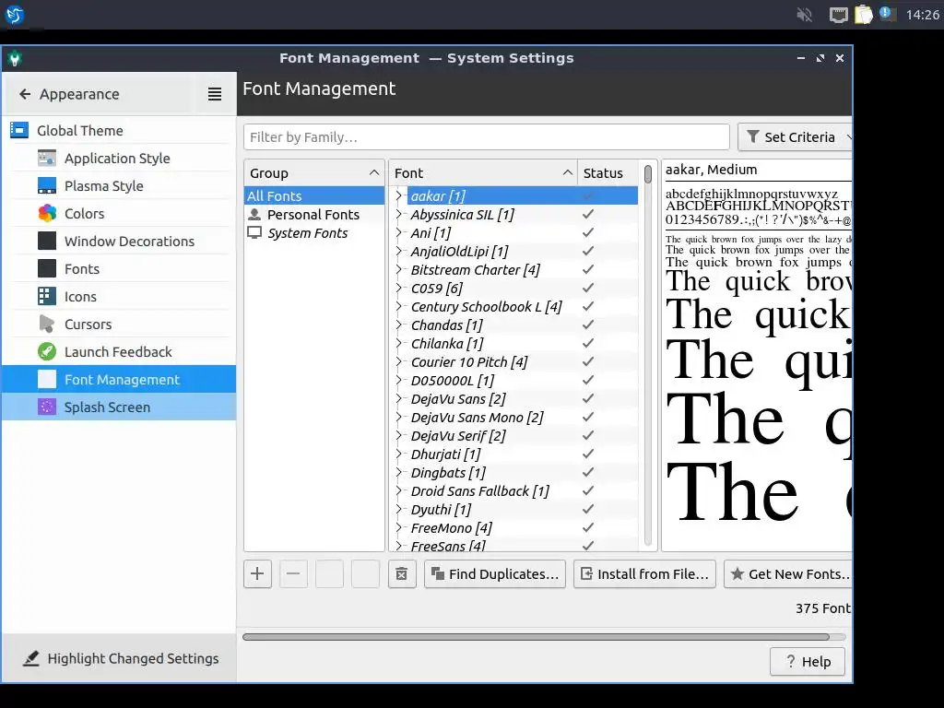The width and height of the screenshot is (944, 708).
Task: Open the application launcher in top panel
Action: (15, 15)
